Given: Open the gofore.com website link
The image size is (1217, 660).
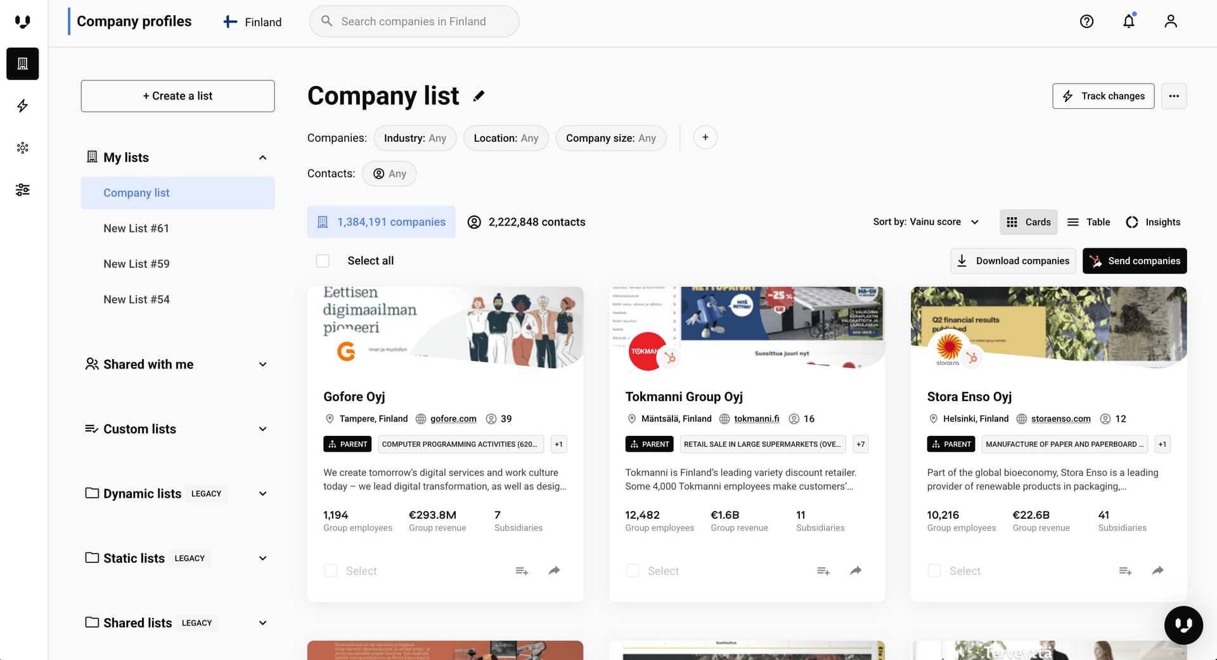Looking at the screenshot, I should tap(453, 419).
